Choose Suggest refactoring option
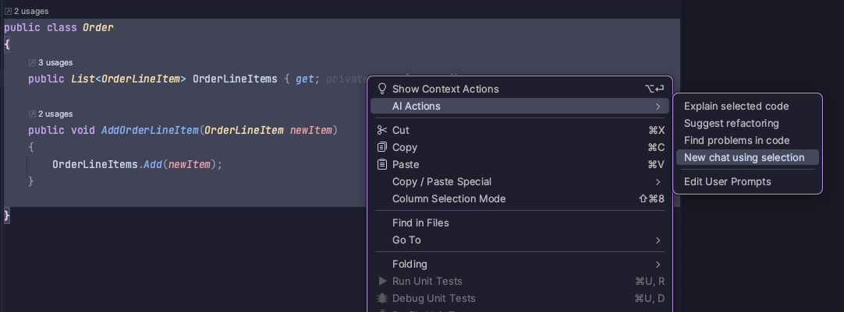 pos(731,123)
